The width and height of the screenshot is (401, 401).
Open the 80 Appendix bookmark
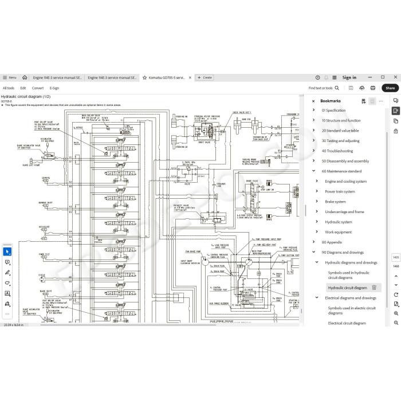[x=332, y=242]
